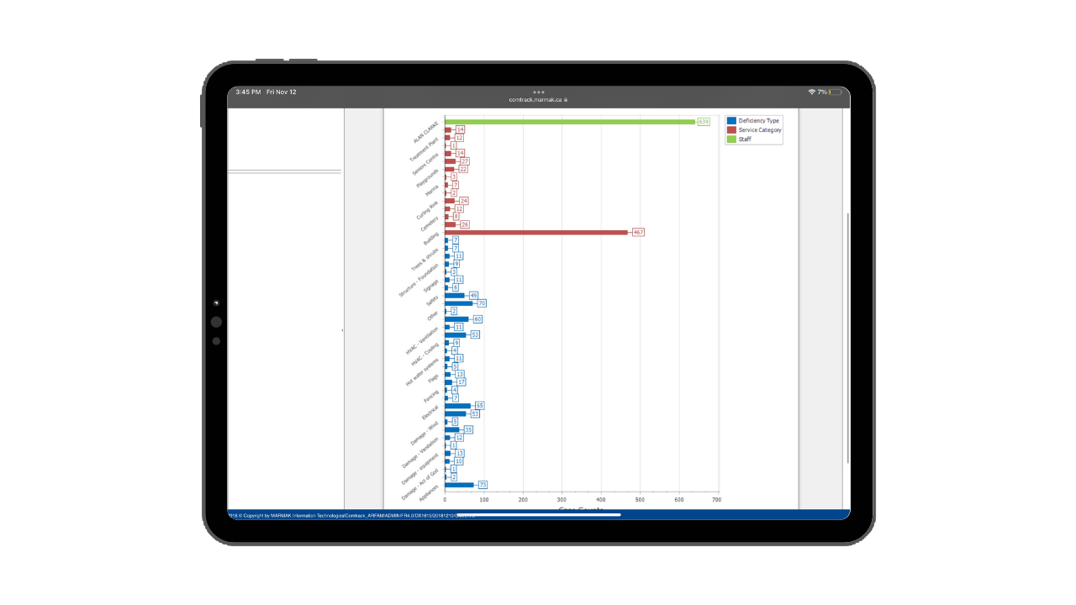The width and height of the screenshot is (1076, 605).
Task: Click the 35 data label
Action: (x=468, y=429)
